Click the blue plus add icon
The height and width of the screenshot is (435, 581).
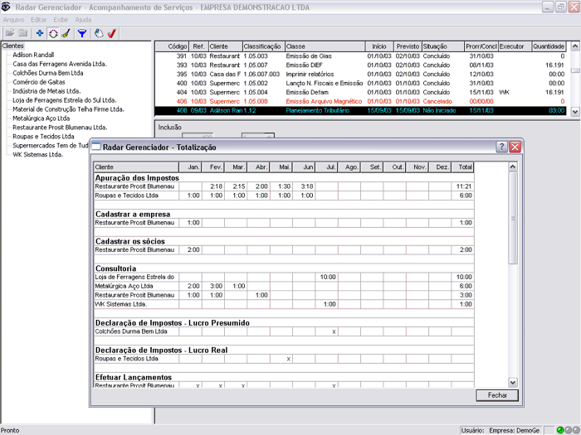[39, 33]
